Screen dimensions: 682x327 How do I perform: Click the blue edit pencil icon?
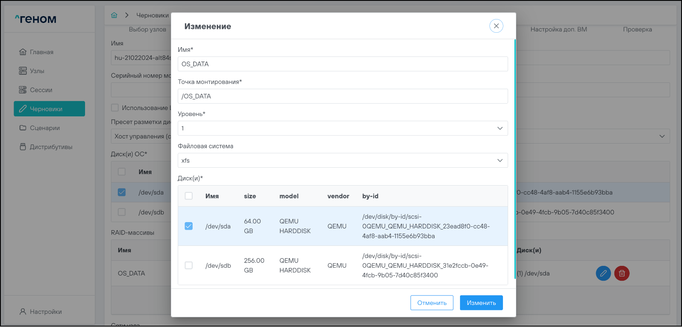click(603, 273)
